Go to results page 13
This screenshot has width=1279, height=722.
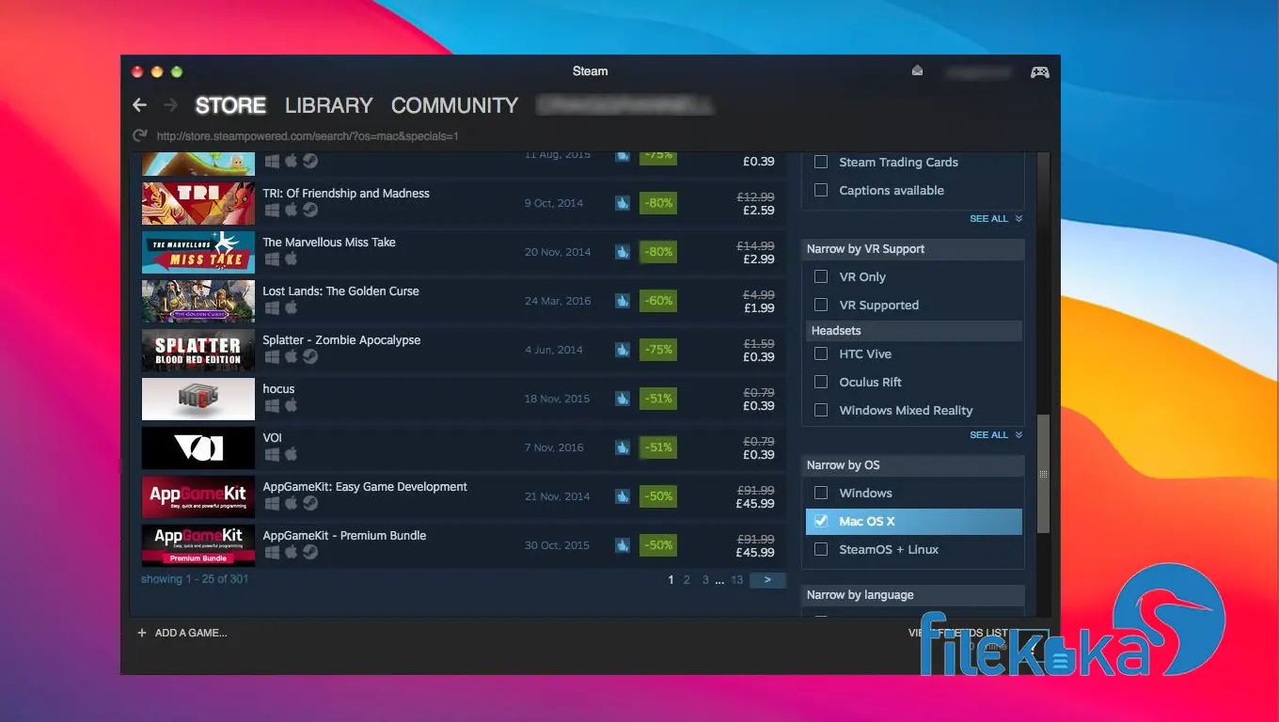(x=736, y=580)
